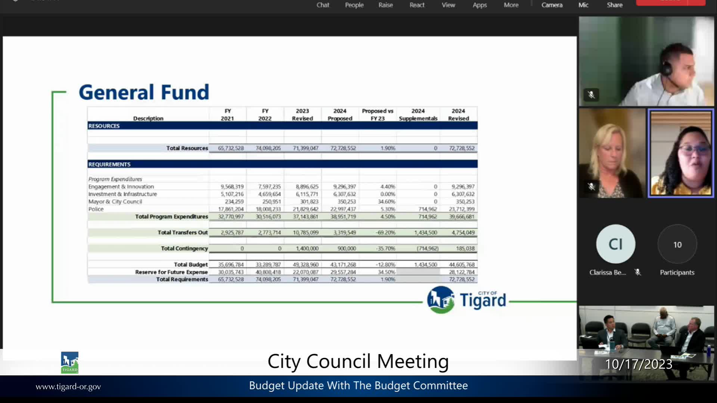This screenshot has width=717, height=403.
Task: Click the Proposed vs FY 23 header
Action: click(x=378, y=115)
